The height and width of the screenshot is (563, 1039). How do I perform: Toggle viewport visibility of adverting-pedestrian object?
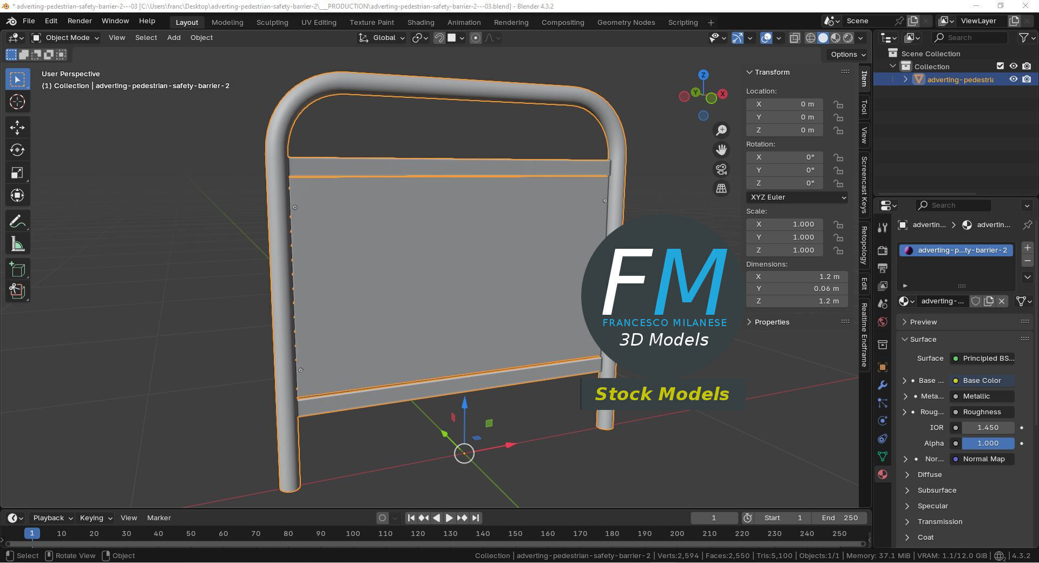(x=1014, y=79)
